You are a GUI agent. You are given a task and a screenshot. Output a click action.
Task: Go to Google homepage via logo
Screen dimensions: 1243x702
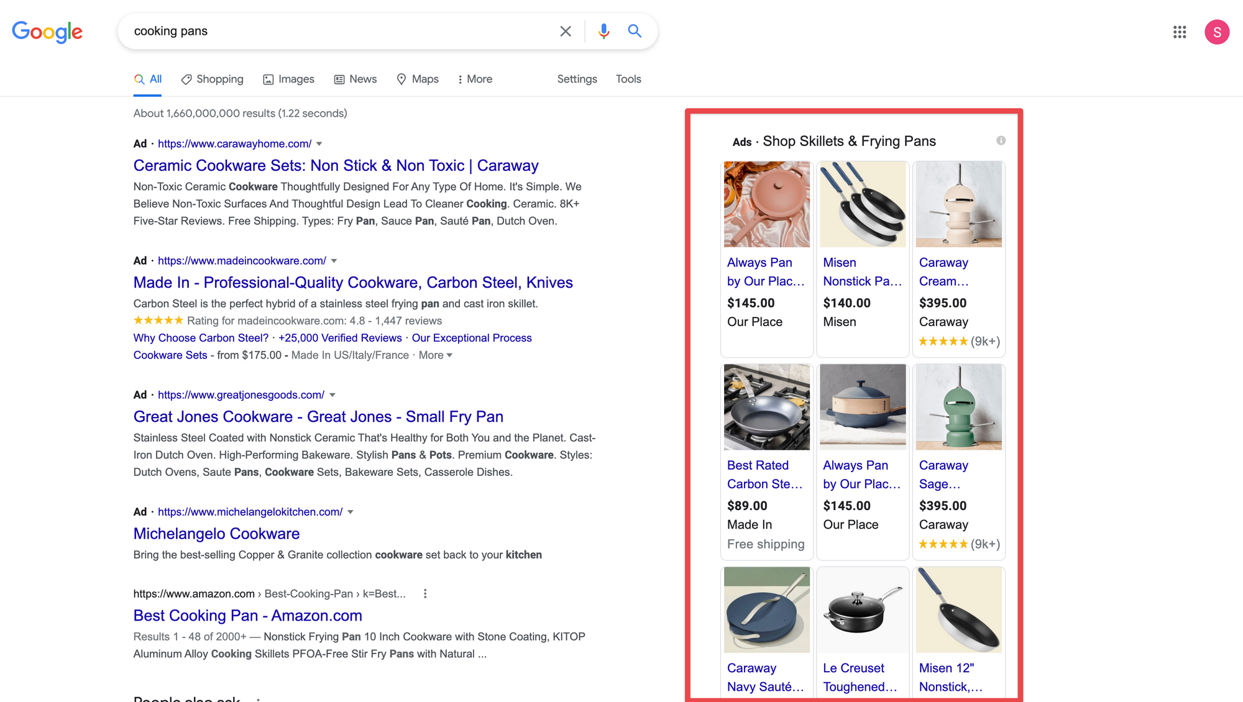pos(47,32)
